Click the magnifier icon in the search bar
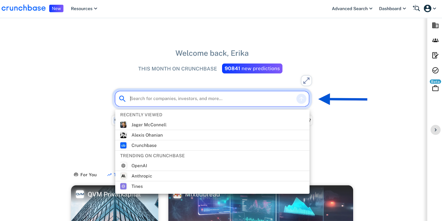Screen dimensions: 442x221 [x=122, y=99]
